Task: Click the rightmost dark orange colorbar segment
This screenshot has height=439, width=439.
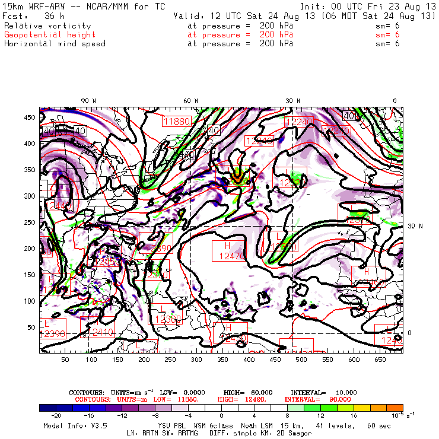Action: 395,408
